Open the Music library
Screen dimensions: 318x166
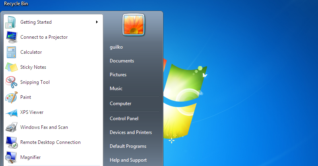click(116, 89)
